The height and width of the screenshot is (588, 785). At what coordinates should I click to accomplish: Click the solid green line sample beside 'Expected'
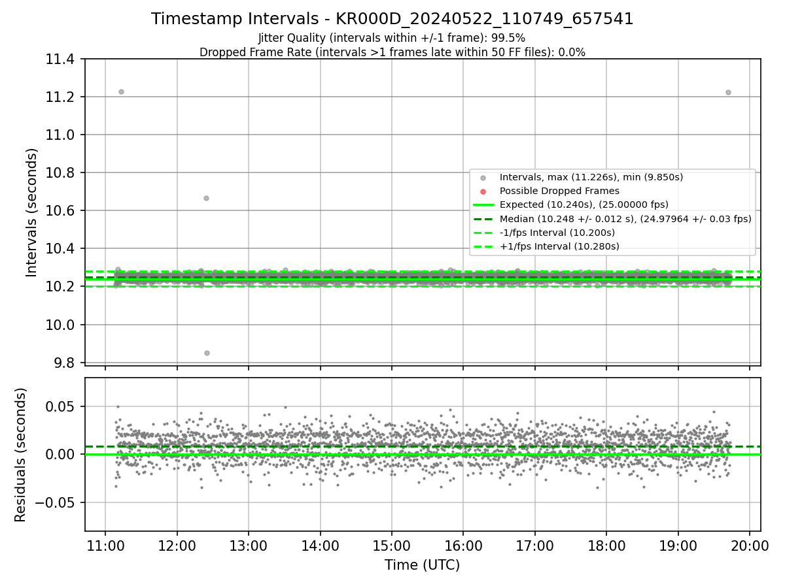pyautogui.click(x=483, y=205)
